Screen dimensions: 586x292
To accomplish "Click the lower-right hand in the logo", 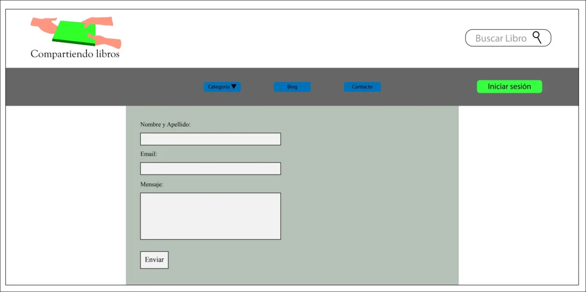I will pyautogui.click(x=110, y=42).
